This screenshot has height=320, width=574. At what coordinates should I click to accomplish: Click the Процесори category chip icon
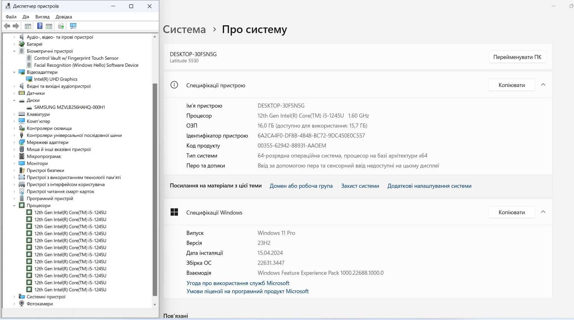pos(22,206)
